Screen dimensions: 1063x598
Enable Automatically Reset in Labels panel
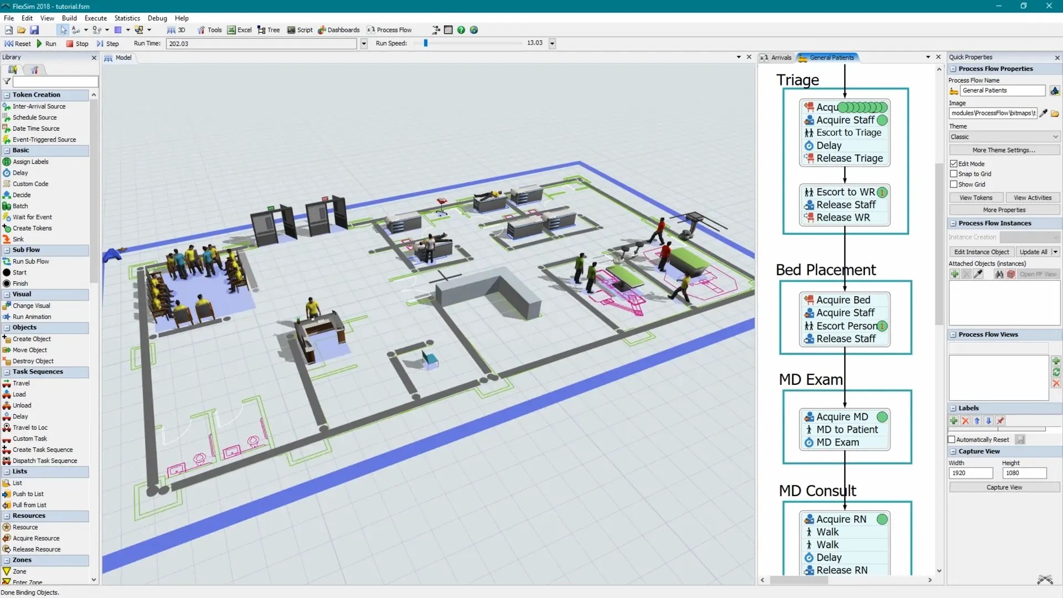pos(951,439)
